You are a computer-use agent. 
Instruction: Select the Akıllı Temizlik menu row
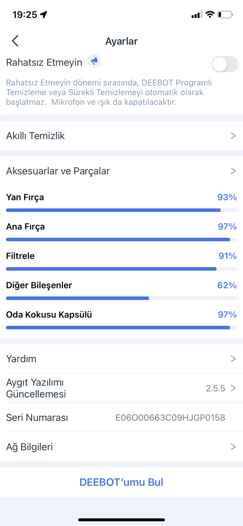click(122, 136)
